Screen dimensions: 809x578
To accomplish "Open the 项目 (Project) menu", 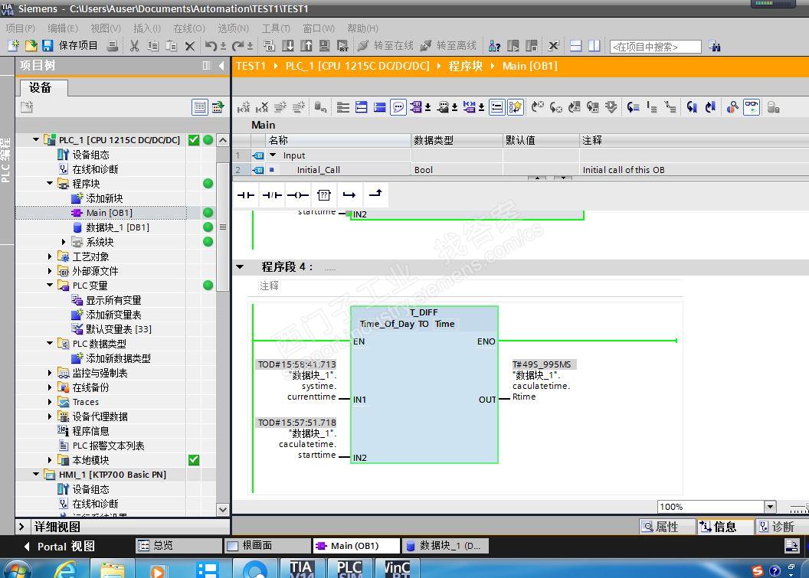I will pyautogui.click(x=21, y=28).
